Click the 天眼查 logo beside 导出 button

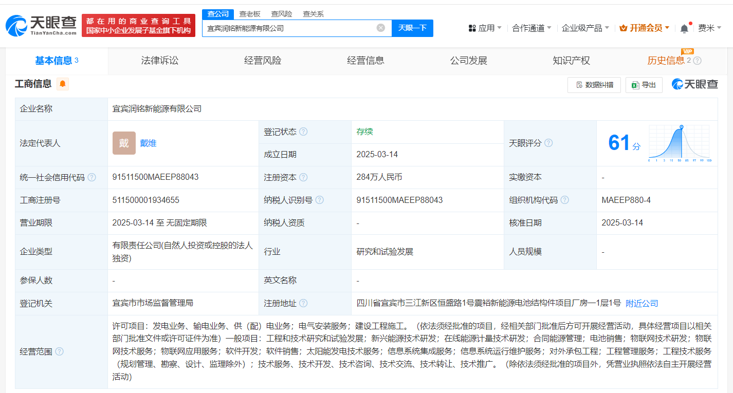point(694,85)
